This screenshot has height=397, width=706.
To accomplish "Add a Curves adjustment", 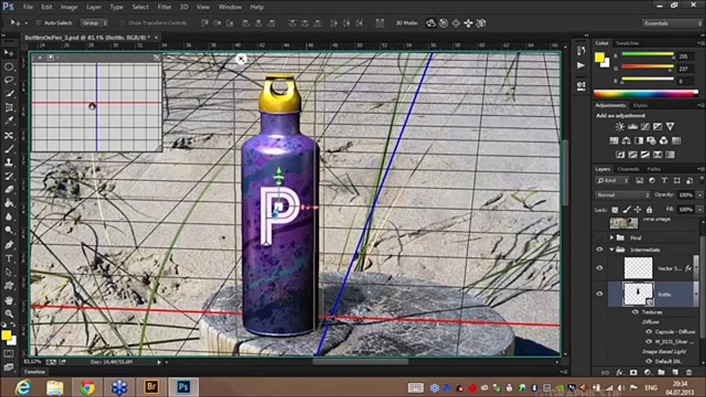I will [645, 127].
